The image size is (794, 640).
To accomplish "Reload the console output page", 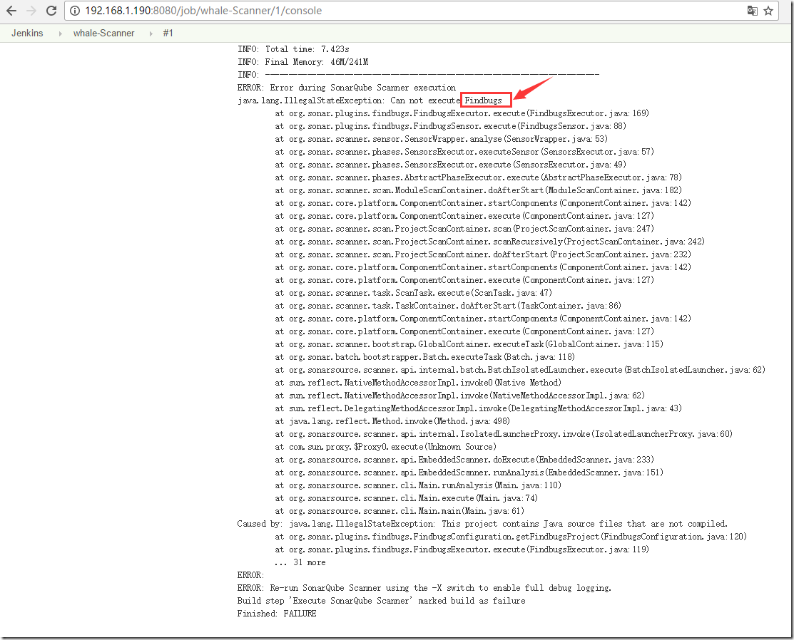I will point(51,11).
